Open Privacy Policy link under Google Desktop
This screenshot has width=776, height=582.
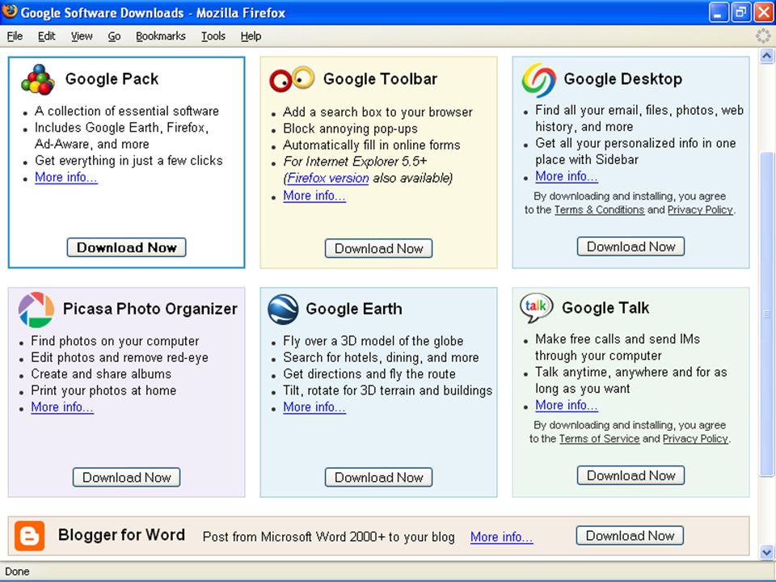coord(700,210)
